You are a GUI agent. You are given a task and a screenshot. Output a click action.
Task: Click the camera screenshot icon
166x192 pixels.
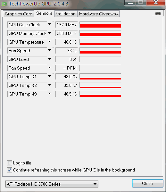tap(158, 13)
